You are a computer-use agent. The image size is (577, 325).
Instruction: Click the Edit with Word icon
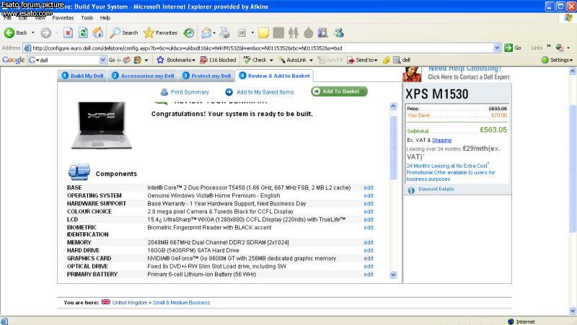242,32
